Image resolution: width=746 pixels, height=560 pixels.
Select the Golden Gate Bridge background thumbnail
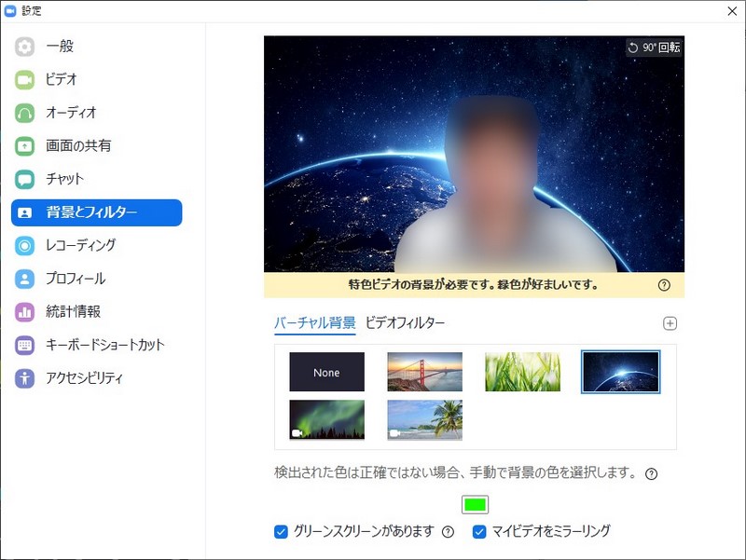(424, 371)
